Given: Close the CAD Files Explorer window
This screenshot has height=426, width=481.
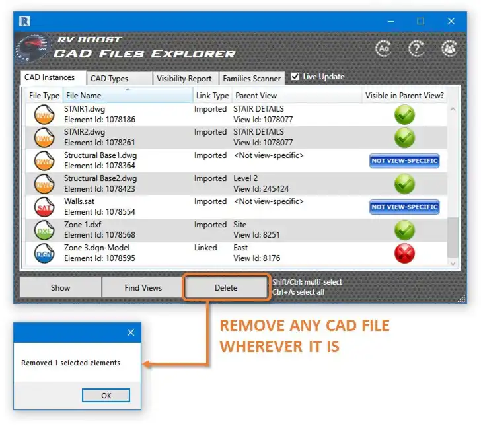Looking at the screenshot, I should 451,21.
